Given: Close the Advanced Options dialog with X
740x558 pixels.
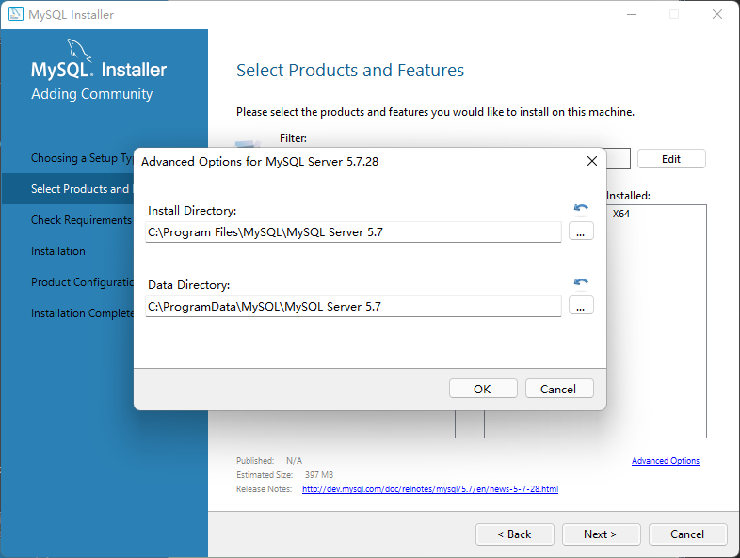Looking at the screenshot, I should (592, 161).
